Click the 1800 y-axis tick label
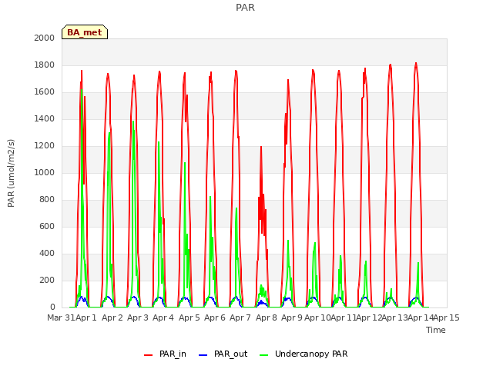This screenshot has height=369, width=493. tap(45, 65)
